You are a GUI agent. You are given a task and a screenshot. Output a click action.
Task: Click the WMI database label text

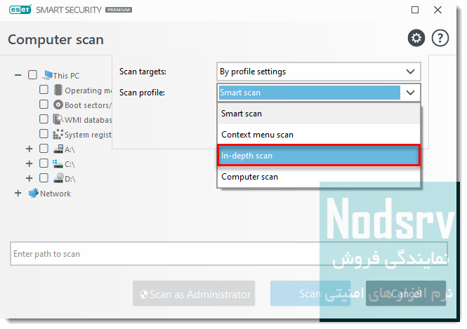click(88, 120)
